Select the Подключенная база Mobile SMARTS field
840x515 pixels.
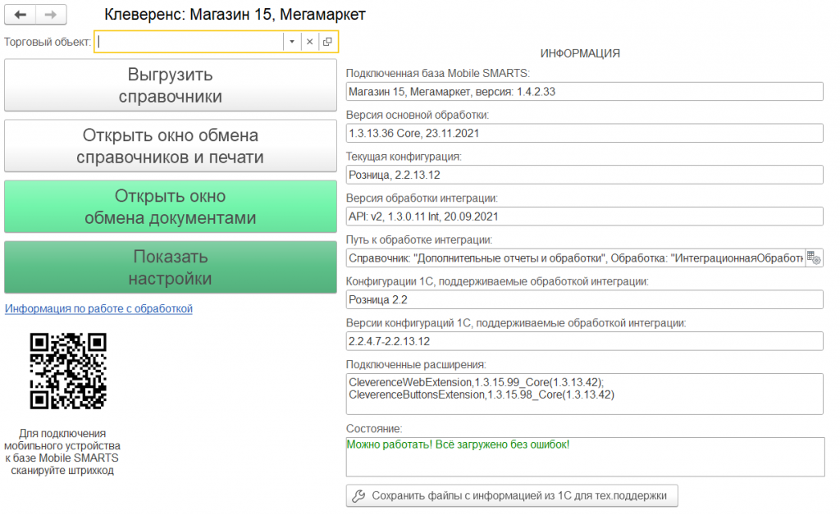pyautogui.click(x=584, y=92)
